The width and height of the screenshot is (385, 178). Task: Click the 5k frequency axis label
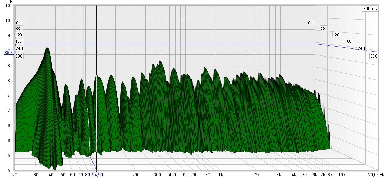coord(306,175)
